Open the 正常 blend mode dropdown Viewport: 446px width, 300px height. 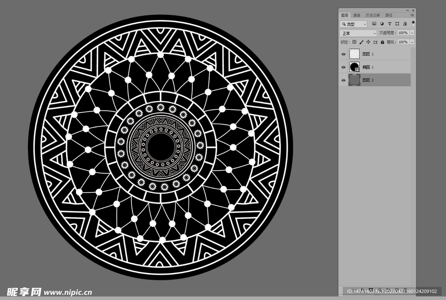point(358,33)
